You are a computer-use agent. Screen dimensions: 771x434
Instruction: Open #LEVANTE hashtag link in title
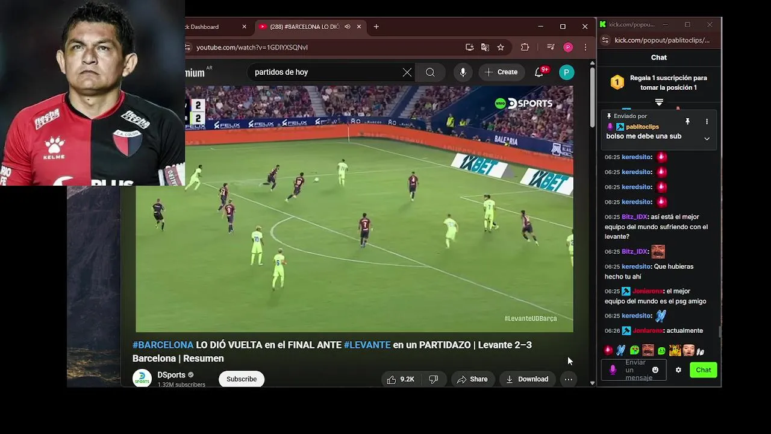367,345
